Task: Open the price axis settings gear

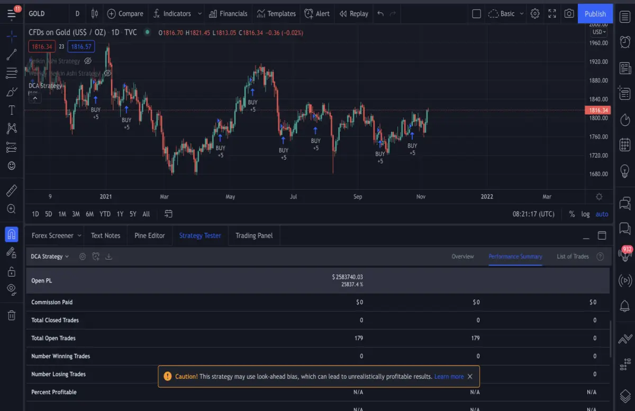Action: pos(599,197)
